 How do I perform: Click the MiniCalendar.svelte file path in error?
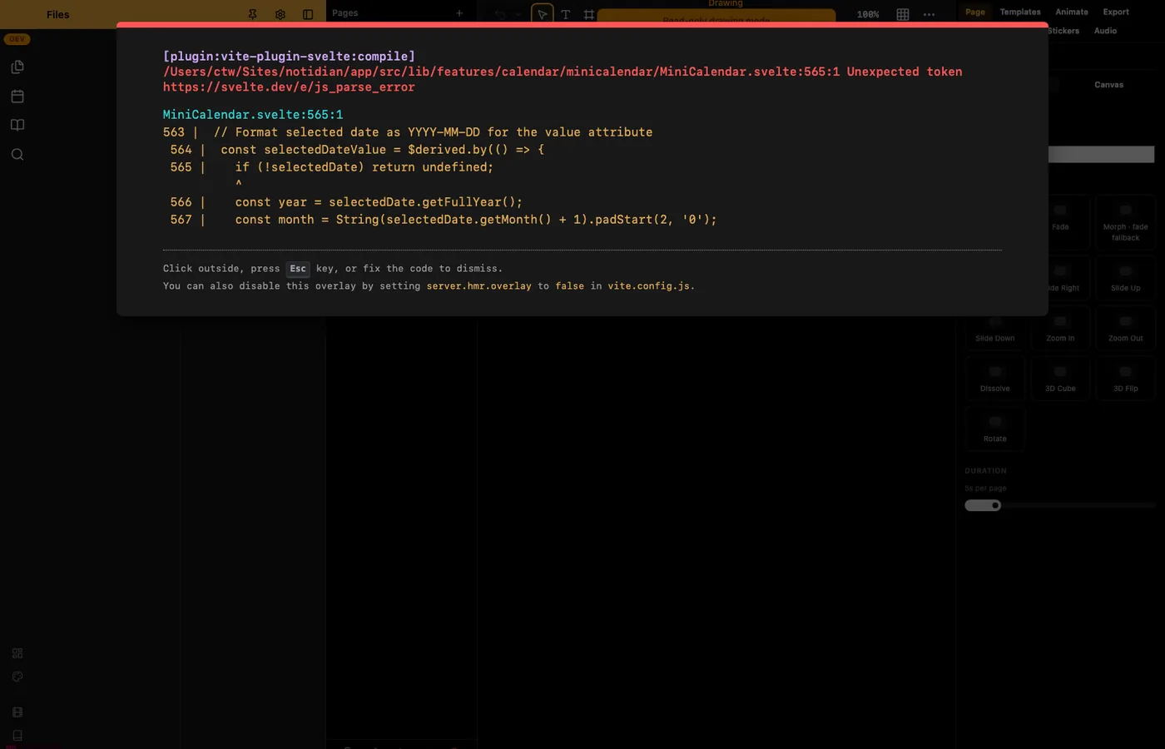(502, 72)
